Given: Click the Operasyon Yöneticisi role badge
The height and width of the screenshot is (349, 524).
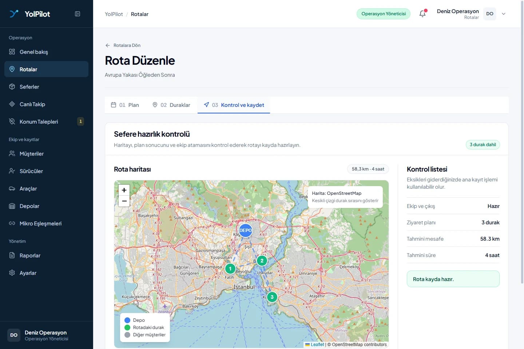Looking at the screenshot, I should point(384,14).
